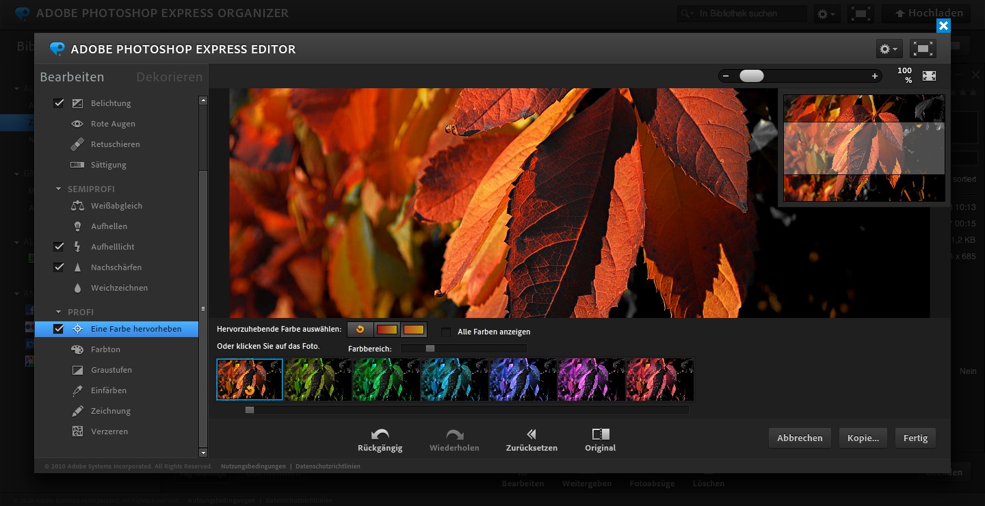
Task: Zoom out with the minus icon
Action: point(726,76)
